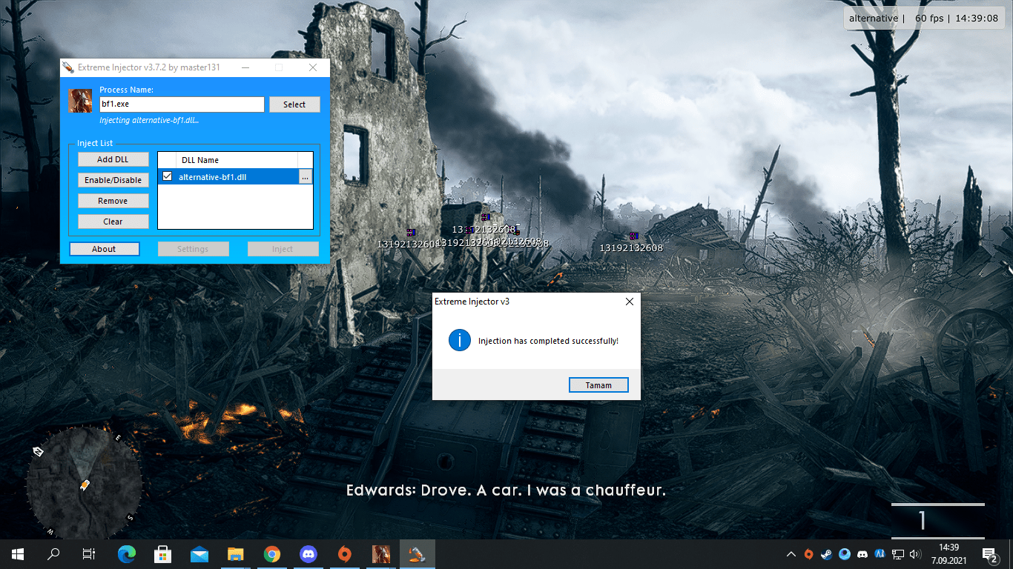Open the notification Action Center

pyautogui.click(x=990, y=553)
